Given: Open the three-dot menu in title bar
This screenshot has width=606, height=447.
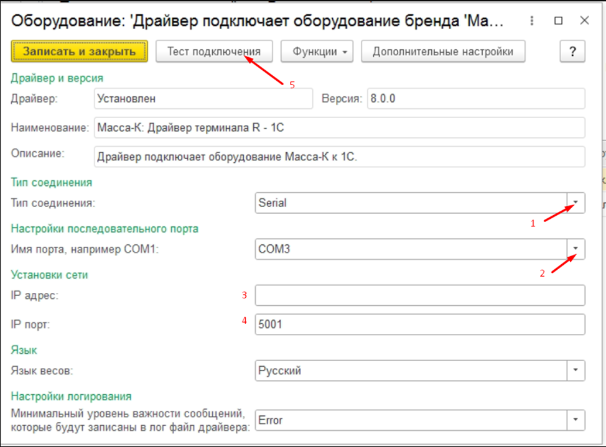Looking at the screenshot, I should click(x=531, y=21).
